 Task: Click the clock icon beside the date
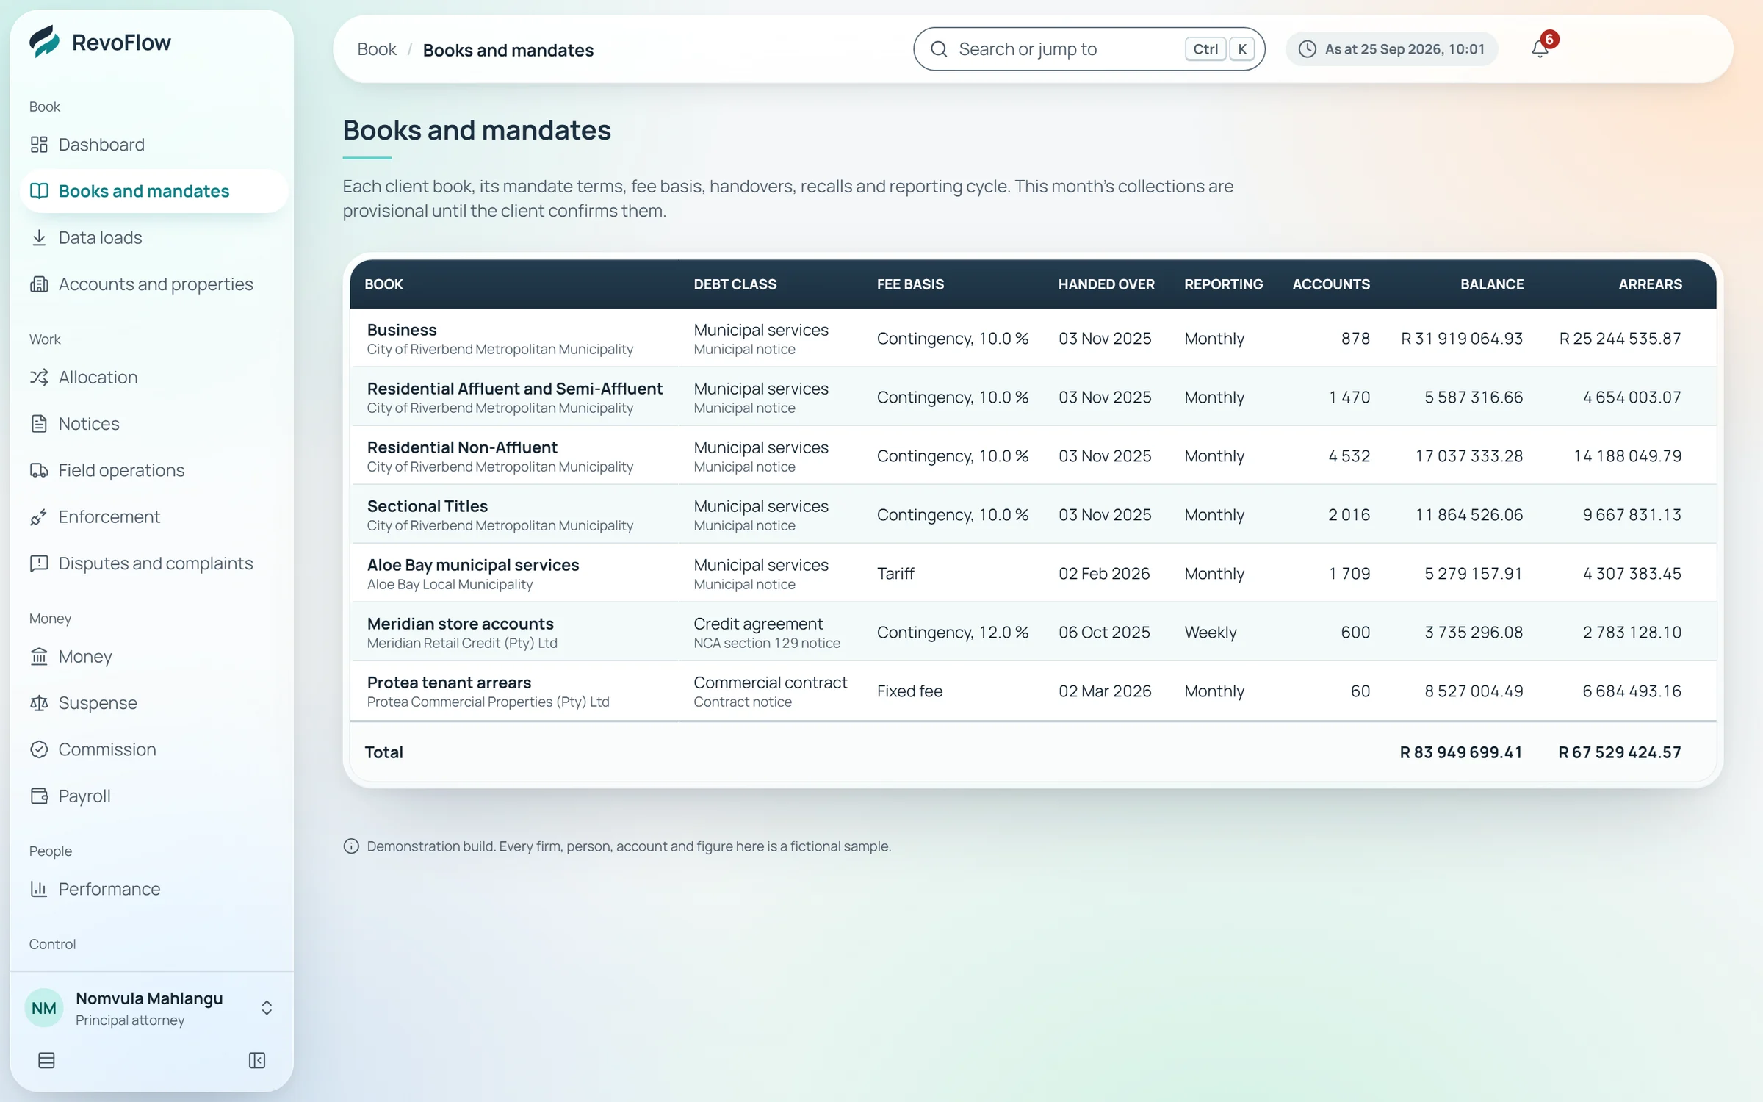[1308, 49]
